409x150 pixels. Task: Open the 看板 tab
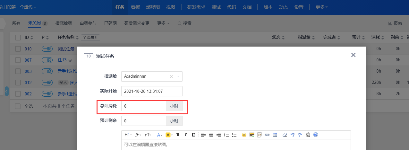135,7
